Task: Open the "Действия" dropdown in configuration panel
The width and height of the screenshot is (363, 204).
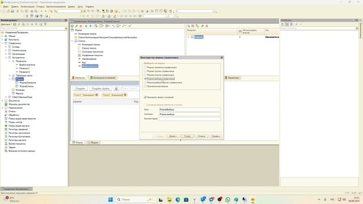Action: coord(6,24)
